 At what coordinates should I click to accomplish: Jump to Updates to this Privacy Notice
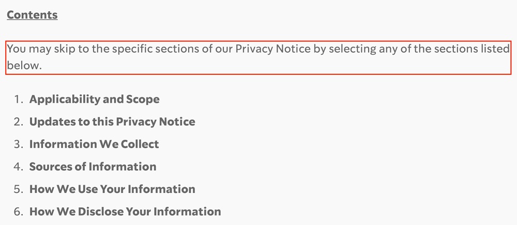112,122
